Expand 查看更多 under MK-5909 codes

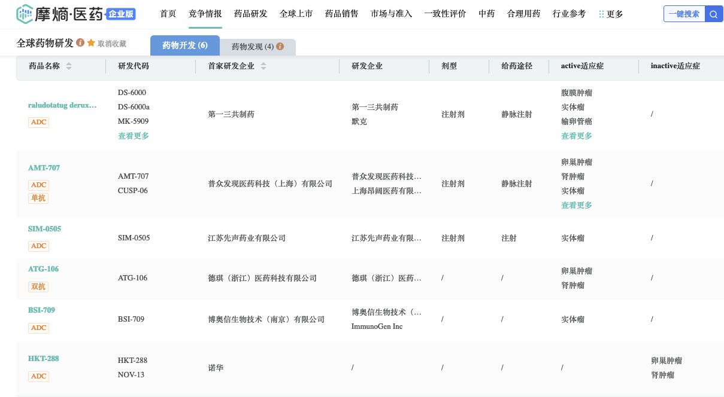134,136
